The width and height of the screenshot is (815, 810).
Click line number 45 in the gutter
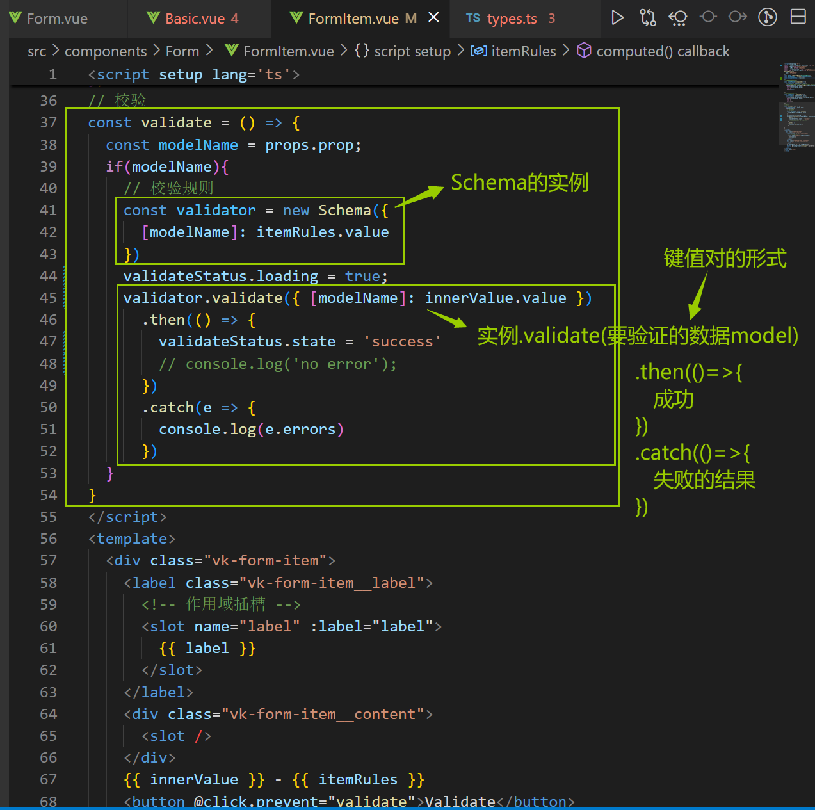click(x=49, y=298)
